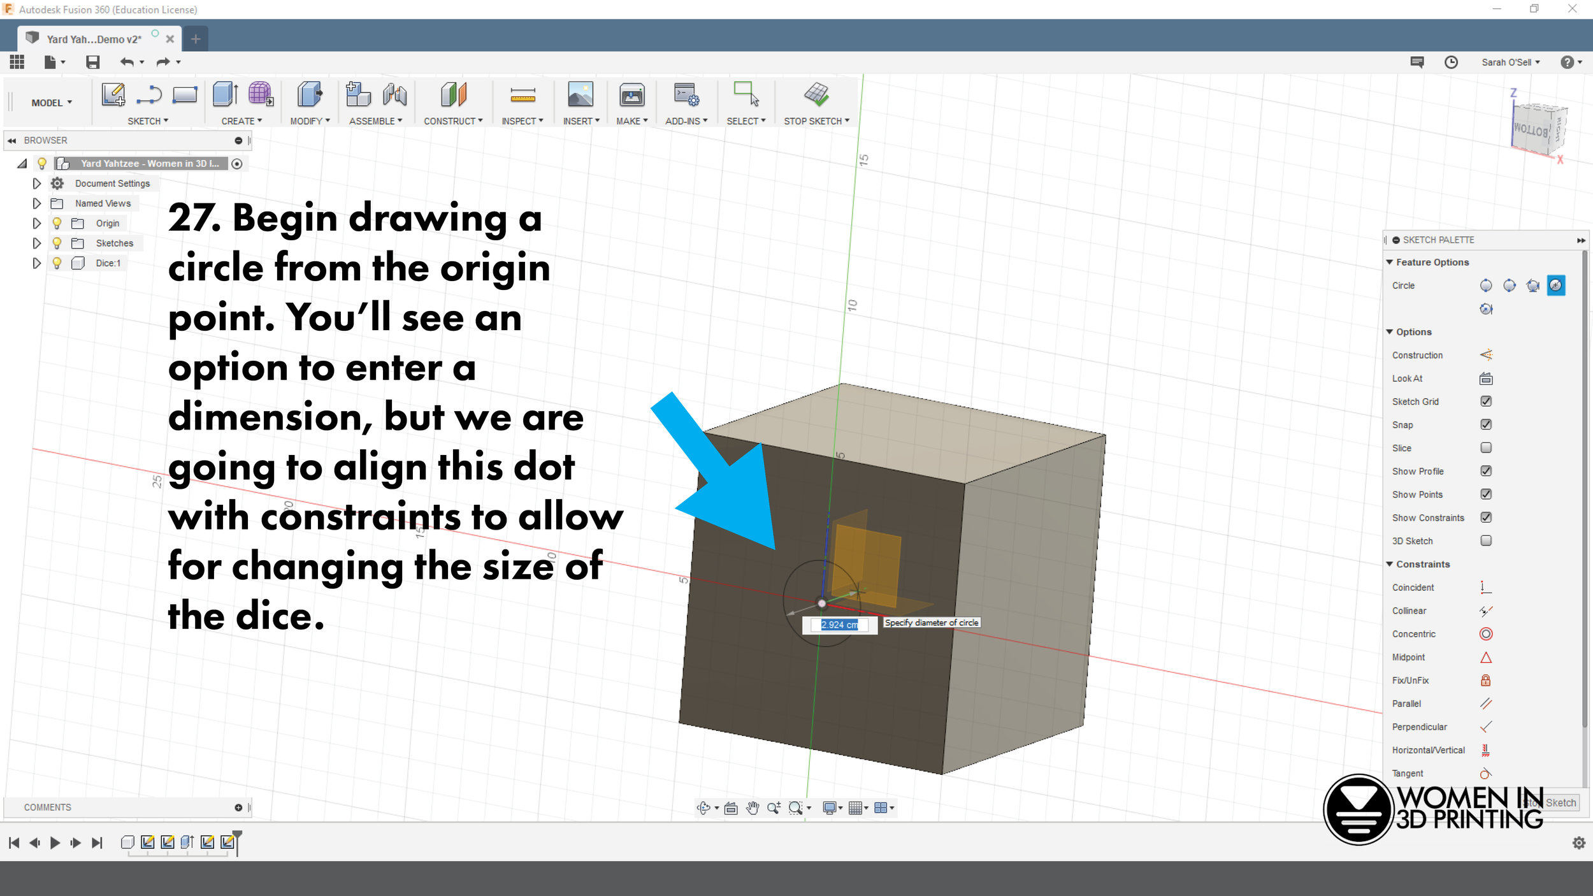This screenshot has height=896, width=1593.
Task: Expand the Named Views tree node
Action: pyautogui.click(x=36, y=203)
